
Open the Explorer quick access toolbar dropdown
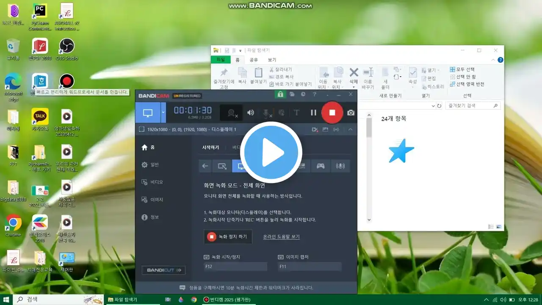241,50
